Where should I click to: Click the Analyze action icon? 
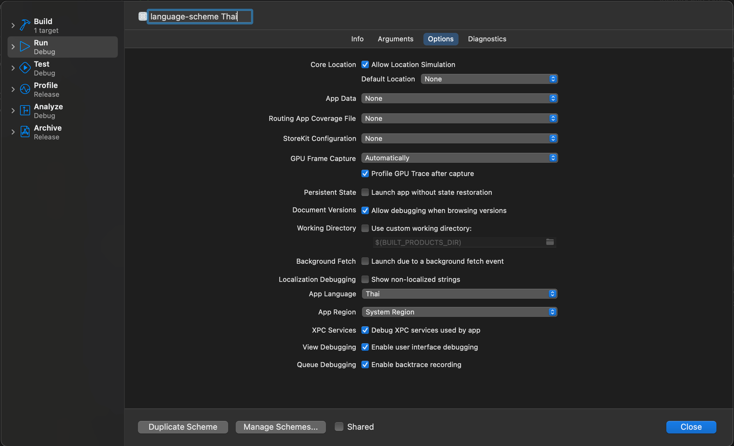[25, 111]
